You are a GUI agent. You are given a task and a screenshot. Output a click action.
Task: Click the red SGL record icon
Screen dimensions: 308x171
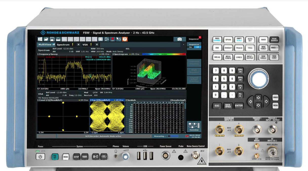point(112,39)
